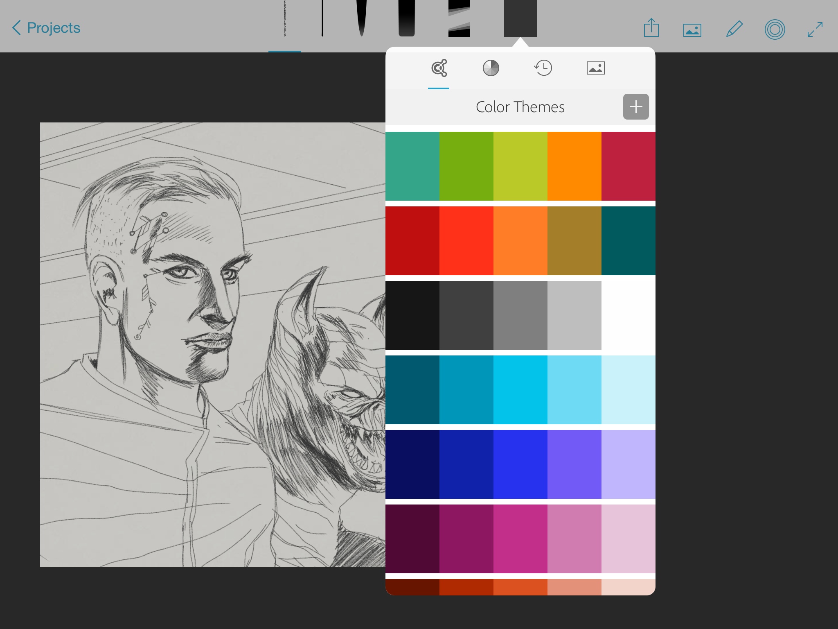The image size is (838, 629).
Task: Select the rounded marker tool
Action: point(407,18)
